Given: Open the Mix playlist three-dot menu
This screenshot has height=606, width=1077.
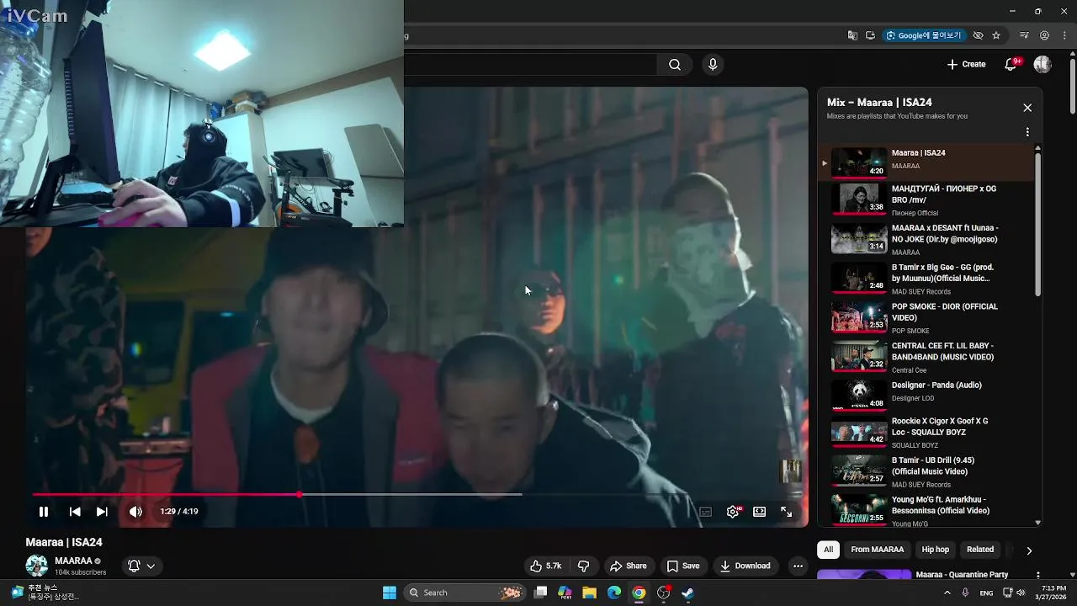Looking at the screenshot, I should pyautogui.click(x=1027, y=132).
